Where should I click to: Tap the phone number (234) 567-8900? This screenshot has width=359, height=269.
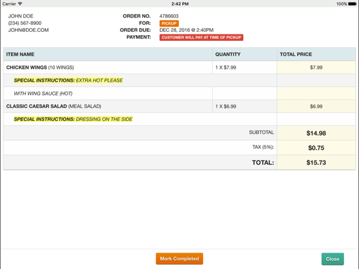point(25,23)
